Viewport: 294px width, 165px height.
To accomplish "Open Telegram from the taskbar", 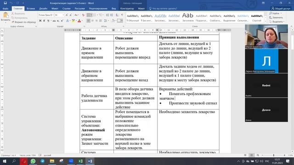I will click(x=43, y=161).
